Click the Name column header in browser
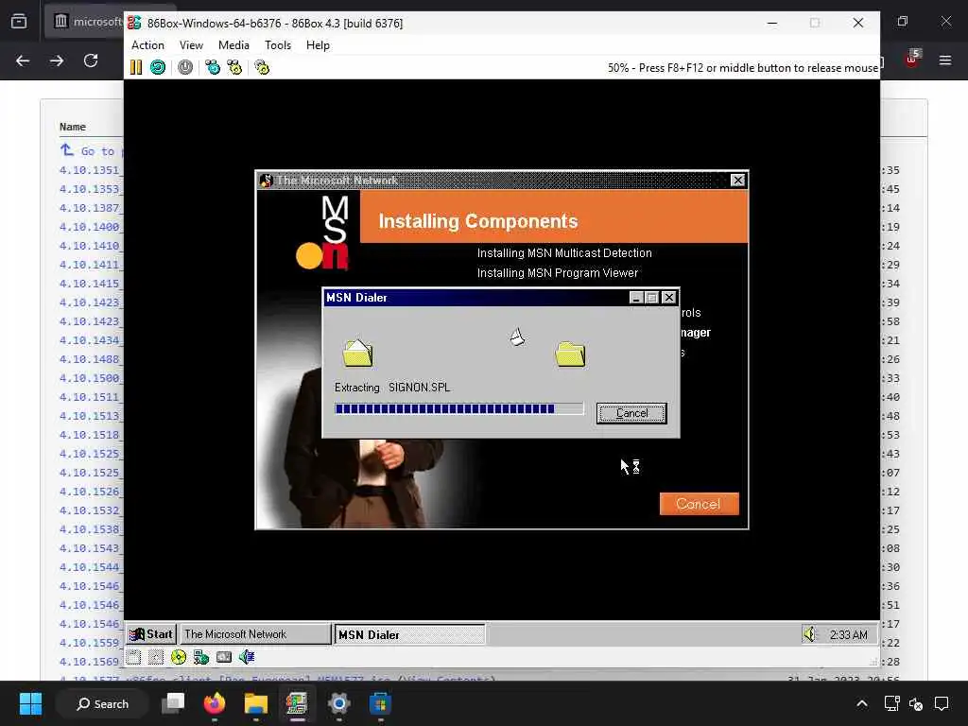 coord(73,127)
